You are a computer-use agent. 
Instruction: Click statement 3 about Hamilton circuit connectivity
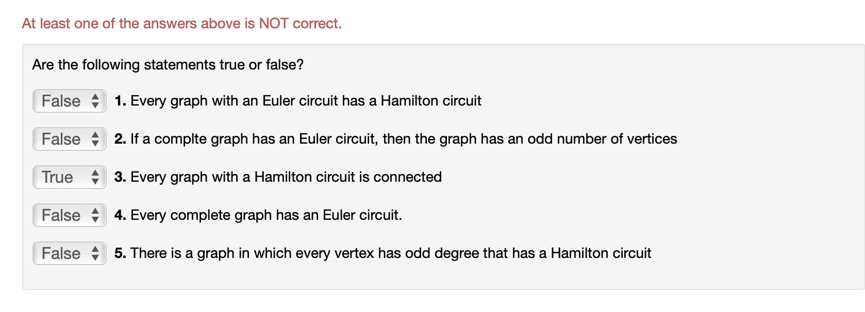277,177
